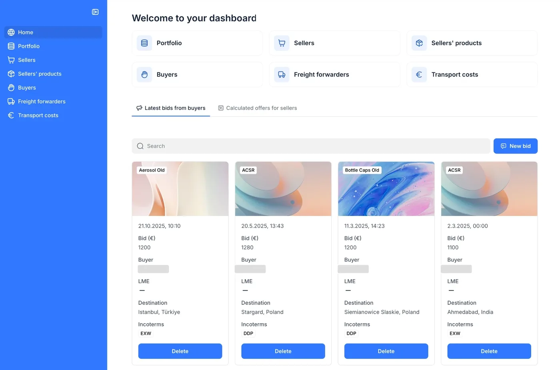The width and height of the screenshot is (560, 370).
Task: Open Sellers' products dashboard card label
Action: pos(456,43)
